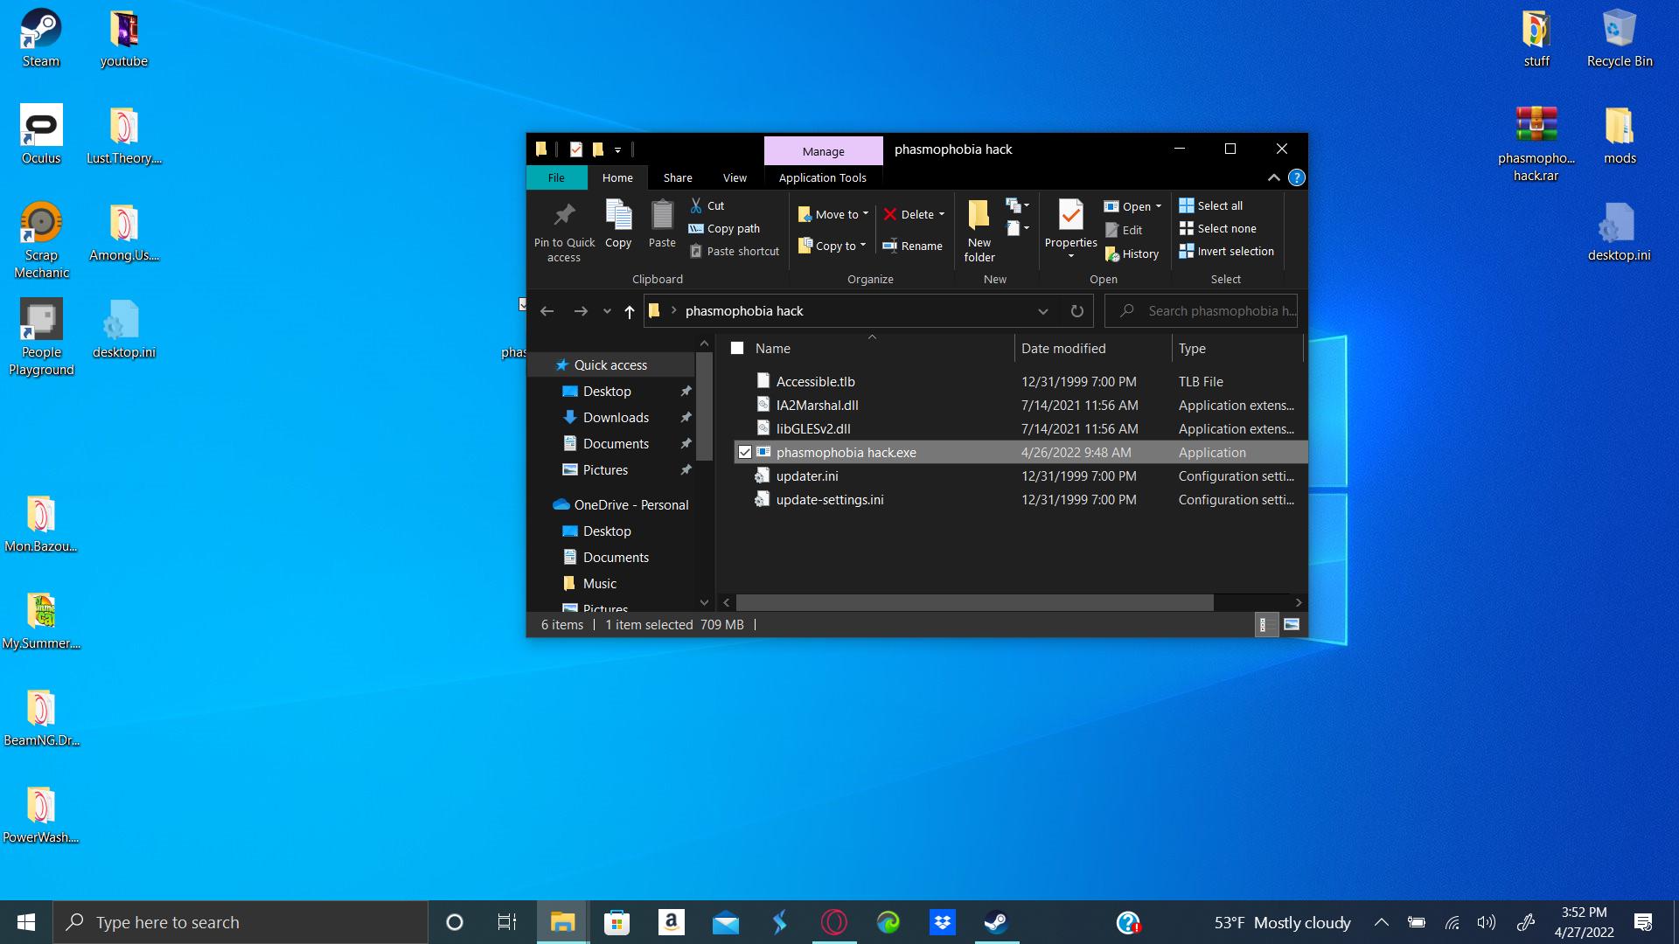Viewport: 1679px width, 944px height.
Task: Switch to the View ribbon tab
Action: (x=735, y=177)
